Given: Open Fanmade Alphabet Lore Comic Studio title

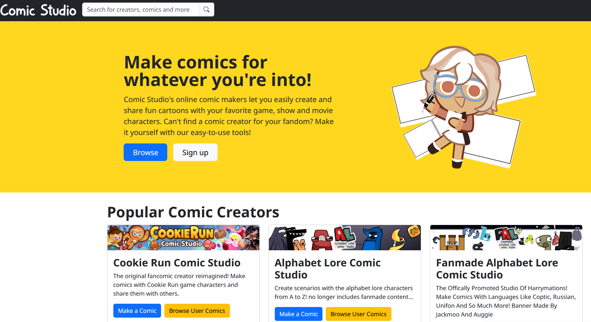Looking at the screenshot, I should 497,269.
